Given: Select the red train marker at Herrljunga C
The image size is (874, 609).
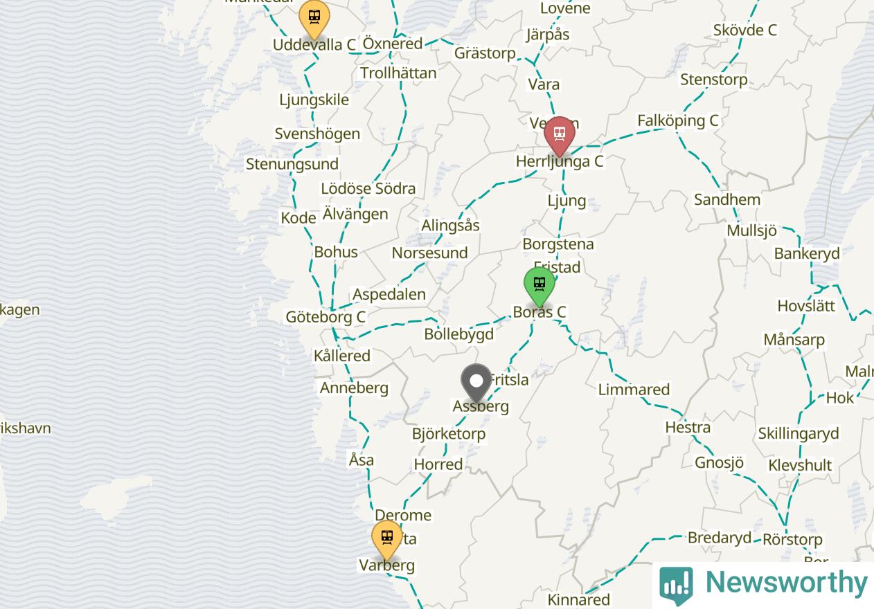Looking at the screenshot, I should [559, 136].
